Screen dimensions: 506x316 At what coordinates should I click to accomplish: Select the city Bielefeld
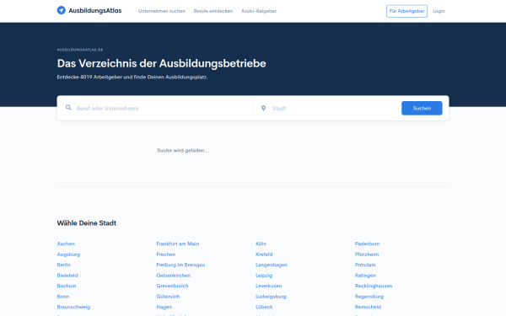(x=67, y=276)
